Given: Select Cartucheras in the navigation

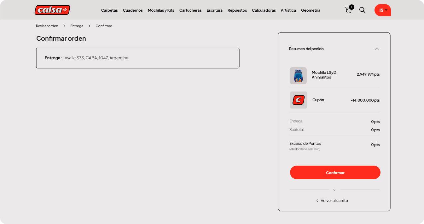Looking at the screenshot, I should pos(190,10).
